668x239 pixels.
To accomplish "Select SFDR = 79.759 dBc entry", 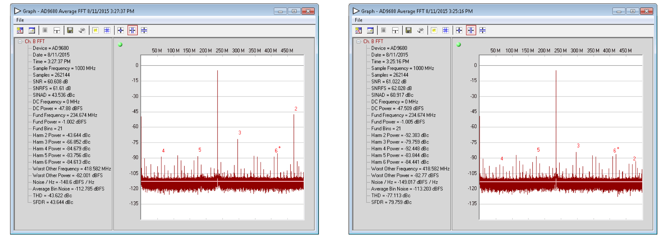I will pyautogui.click(x=391, y=202).
